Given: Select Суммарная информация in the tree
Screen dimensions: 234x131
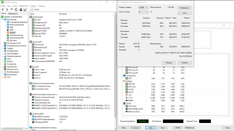Looking at the screenshot, I should (19, 22).
